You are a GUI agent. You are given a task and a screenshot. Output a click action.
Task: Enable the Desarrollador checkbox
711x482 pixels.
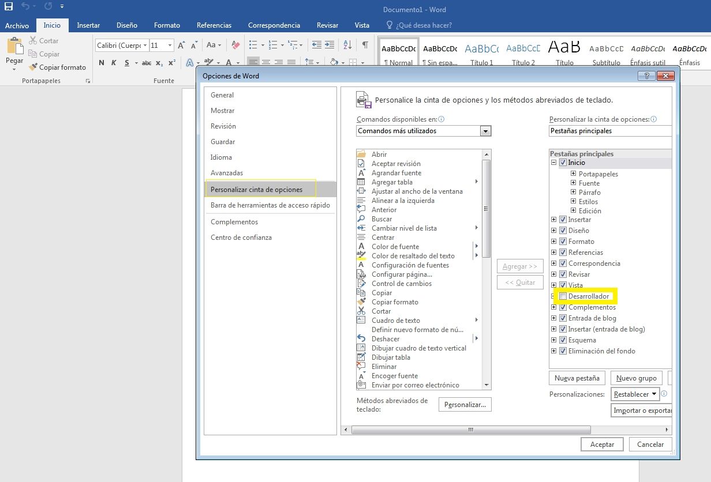563,296
